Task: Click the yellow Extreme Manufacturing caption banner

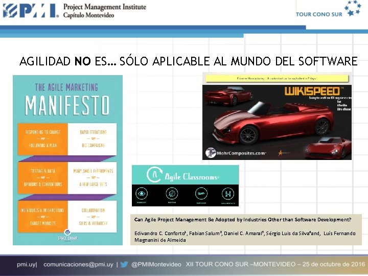Action: tap(277, 78)
